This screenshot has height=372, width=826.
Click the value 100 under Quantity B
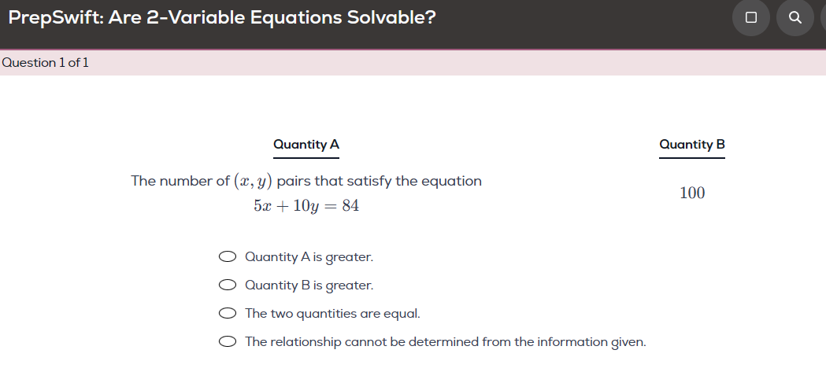(x=692, y=193)
